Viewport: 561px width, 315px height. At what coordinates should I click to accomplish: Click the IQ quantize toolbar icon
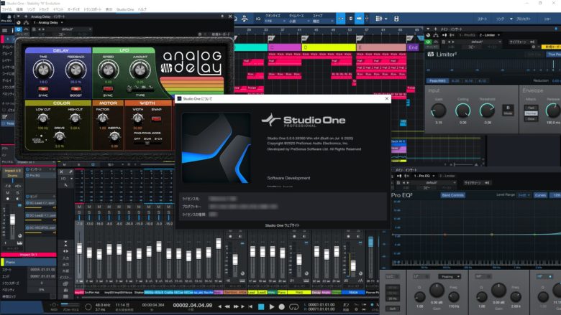tap(258, 19)
